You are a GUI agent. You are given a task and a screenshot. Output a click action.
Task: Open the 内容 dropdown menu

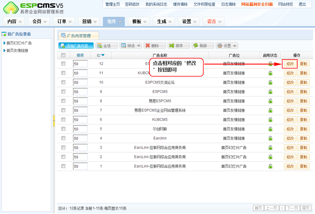click(14, 21)
